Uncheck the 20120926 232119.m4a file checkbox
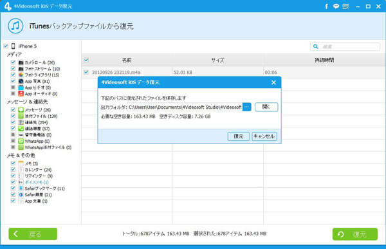This screenshot has height=249, width=386. pyautogui.click(x=86, y=72)
